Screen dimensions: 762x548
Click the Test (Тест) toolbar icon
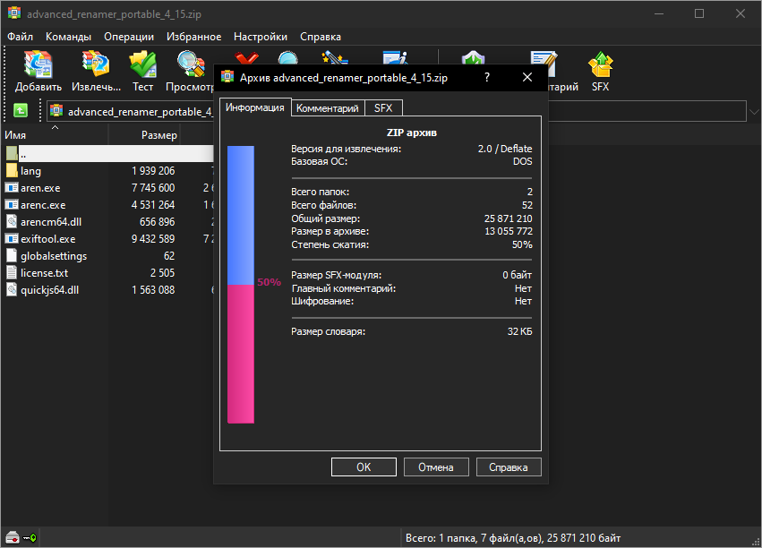[x=143, y=64]
